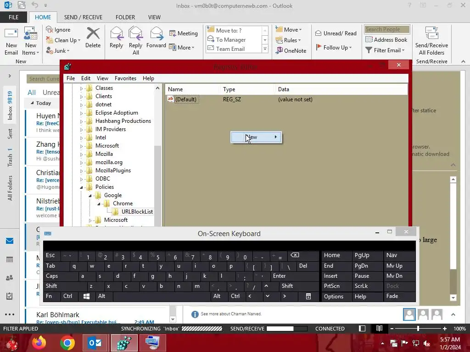Collapse the Google key under Policies
This screenshot has width=470, height=352.
point(90,196)
